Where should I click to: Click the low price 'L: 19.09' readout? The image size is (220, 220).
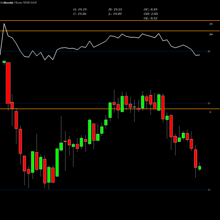click(115, 14)
